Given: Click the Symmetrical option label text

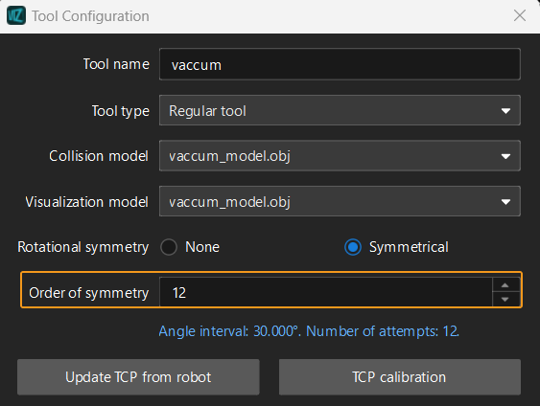Looking at the screenshot, I should pyautogui.click(x=409, y=247).
